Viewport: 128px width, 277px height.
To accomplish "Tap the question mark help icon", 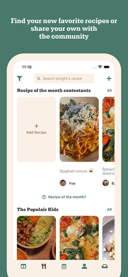I will click(x=44, y=197).
